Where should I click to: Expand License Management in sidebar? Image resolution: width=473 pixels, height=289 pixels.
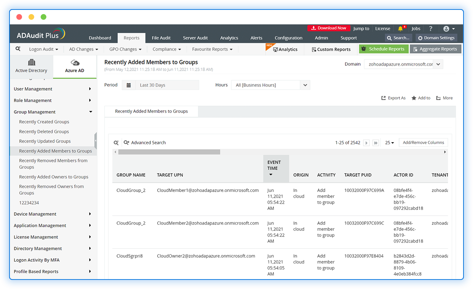pyautogui.click(x=53, y=237)
